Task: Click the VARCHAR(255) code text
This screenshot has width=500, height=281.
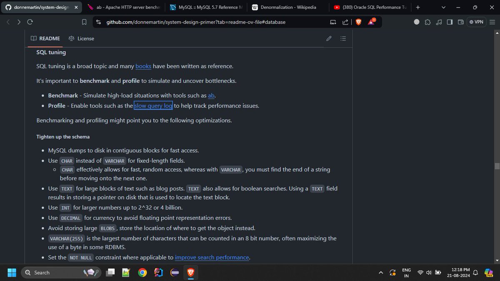Action: pos(67,239)
